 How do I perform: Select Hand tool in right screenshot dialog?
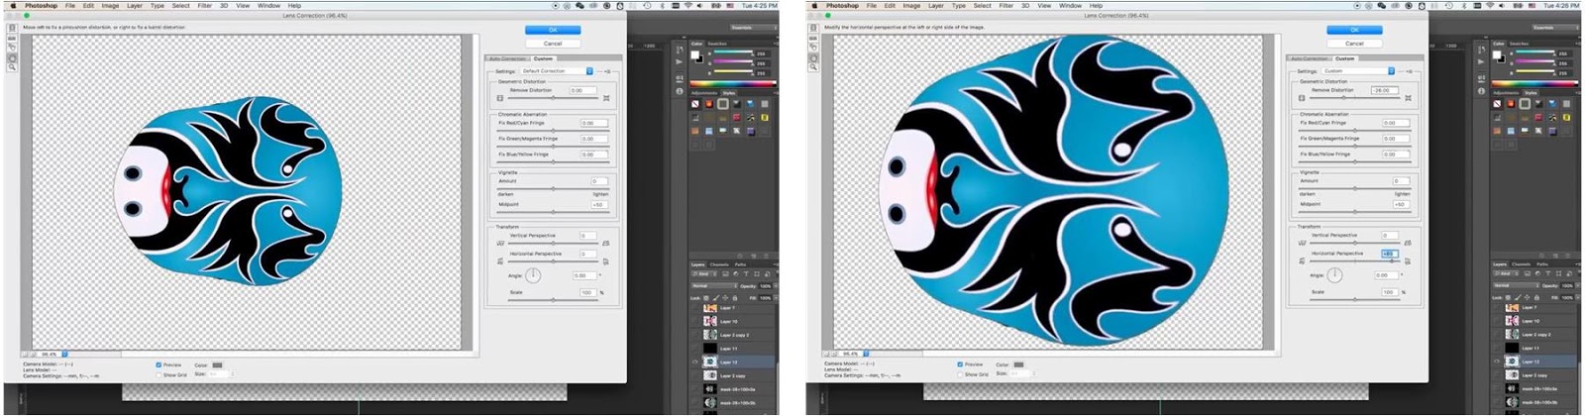pos(813,57)
